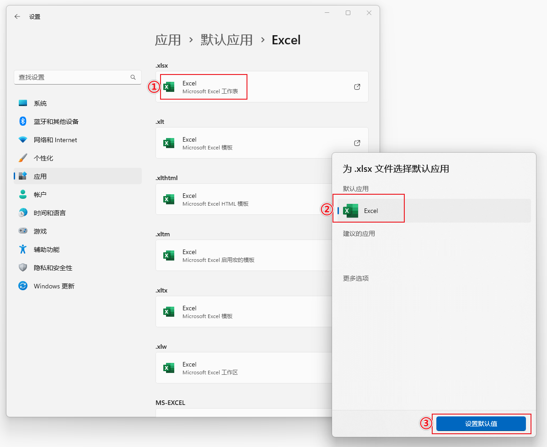Click the back arrow in Settings header

[x=17, y=16]
